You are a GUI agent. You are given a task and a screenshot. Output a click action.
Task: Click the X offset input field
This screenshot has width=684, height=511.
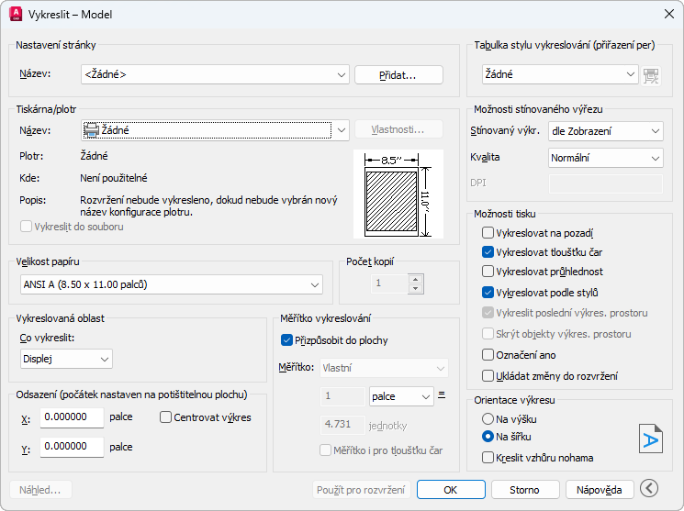72,417
